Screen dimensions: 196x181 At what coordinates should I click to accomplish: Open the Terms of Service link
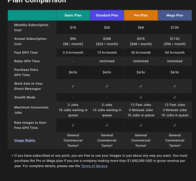click(94, 166)
